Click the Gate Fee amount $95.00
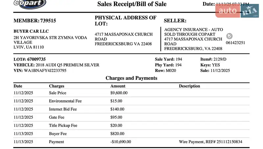This screenshot has height=149, width=263. 116,117
